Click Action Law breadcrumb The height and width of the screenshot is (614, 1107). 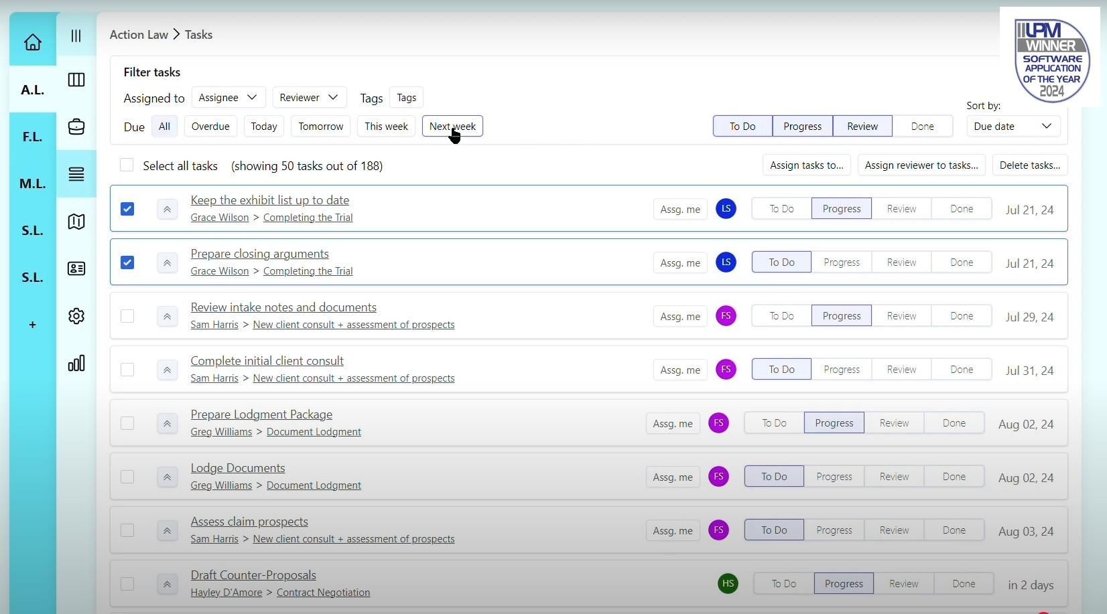click(139, 35)
